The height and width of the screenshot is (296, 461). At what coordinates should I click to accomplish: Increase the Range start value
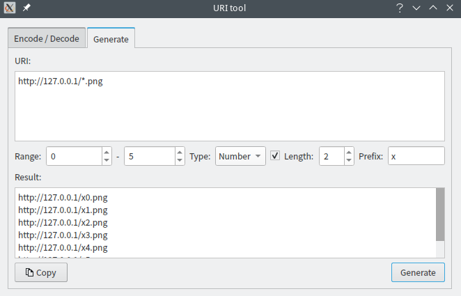pyautogui.click(x=107, y=153)
